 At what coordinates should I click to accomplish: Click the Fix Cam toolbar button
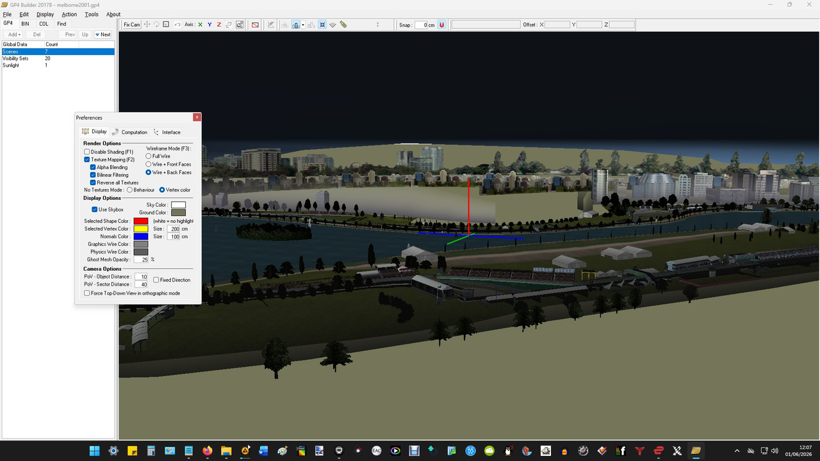[131, 24]
